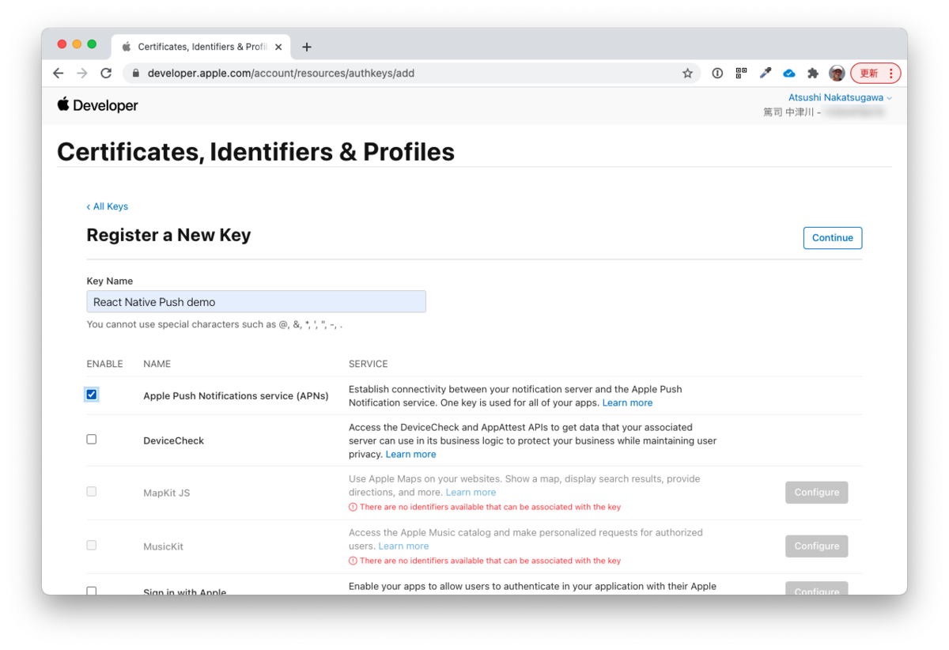The height and width of the screenshot is (650, 949).
Task: Bookmark this page with the star icon
Action: (687, 73)
